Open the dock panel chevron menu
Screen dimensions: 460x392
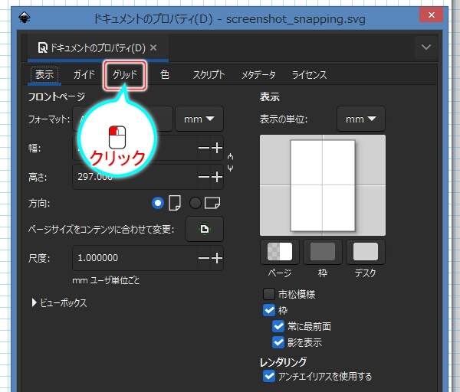coord(426,47)
